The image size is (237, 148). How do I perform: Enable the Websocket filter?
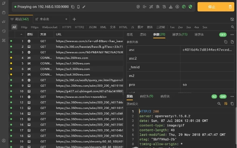50,27
